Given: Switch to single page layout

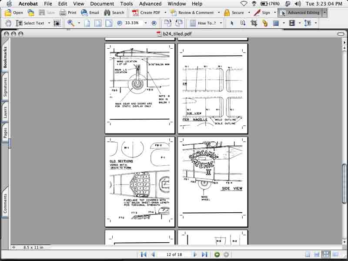Looking at the screenshot, I should [308, 254].
